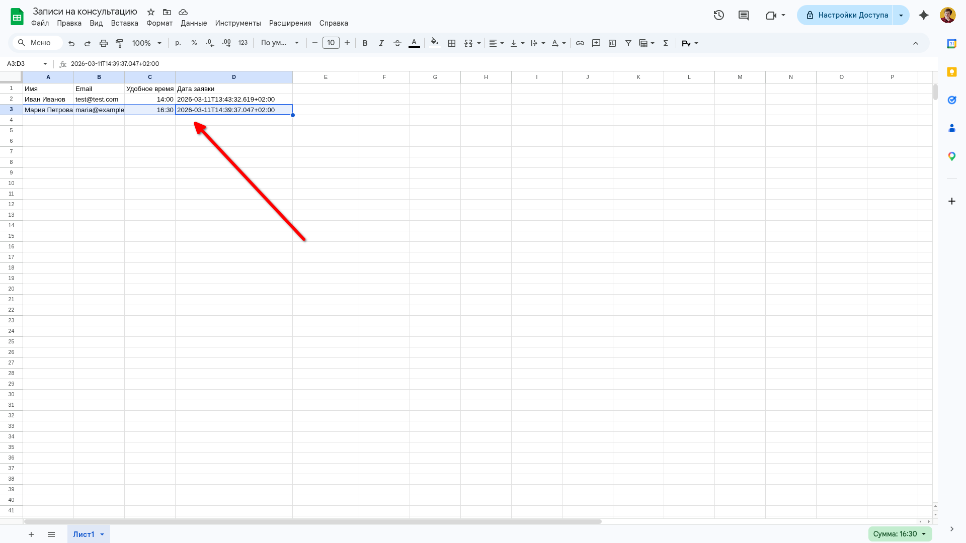Click the Undo arrow icon
Viewport: 966px width, 543px height.
tap(71, 43)
